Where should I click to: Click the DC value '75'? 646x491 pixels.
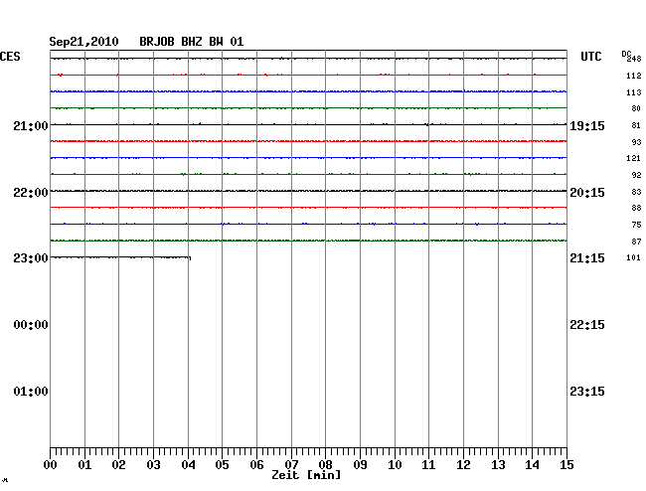pyautogui.click(x=636, y=225)
